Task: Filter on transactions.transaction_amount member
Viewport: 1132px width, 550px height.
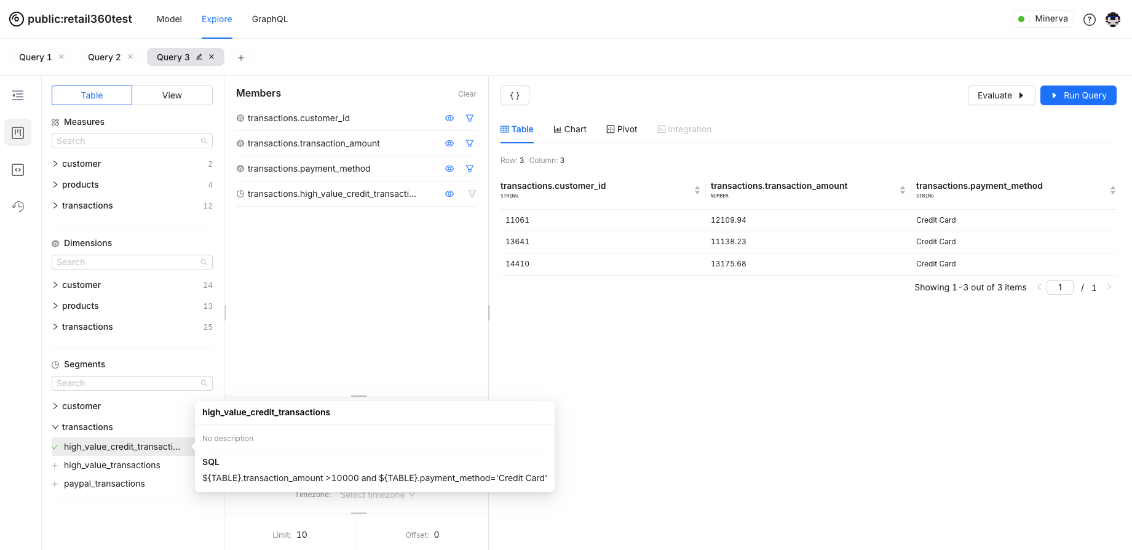Action: (470, 143)
